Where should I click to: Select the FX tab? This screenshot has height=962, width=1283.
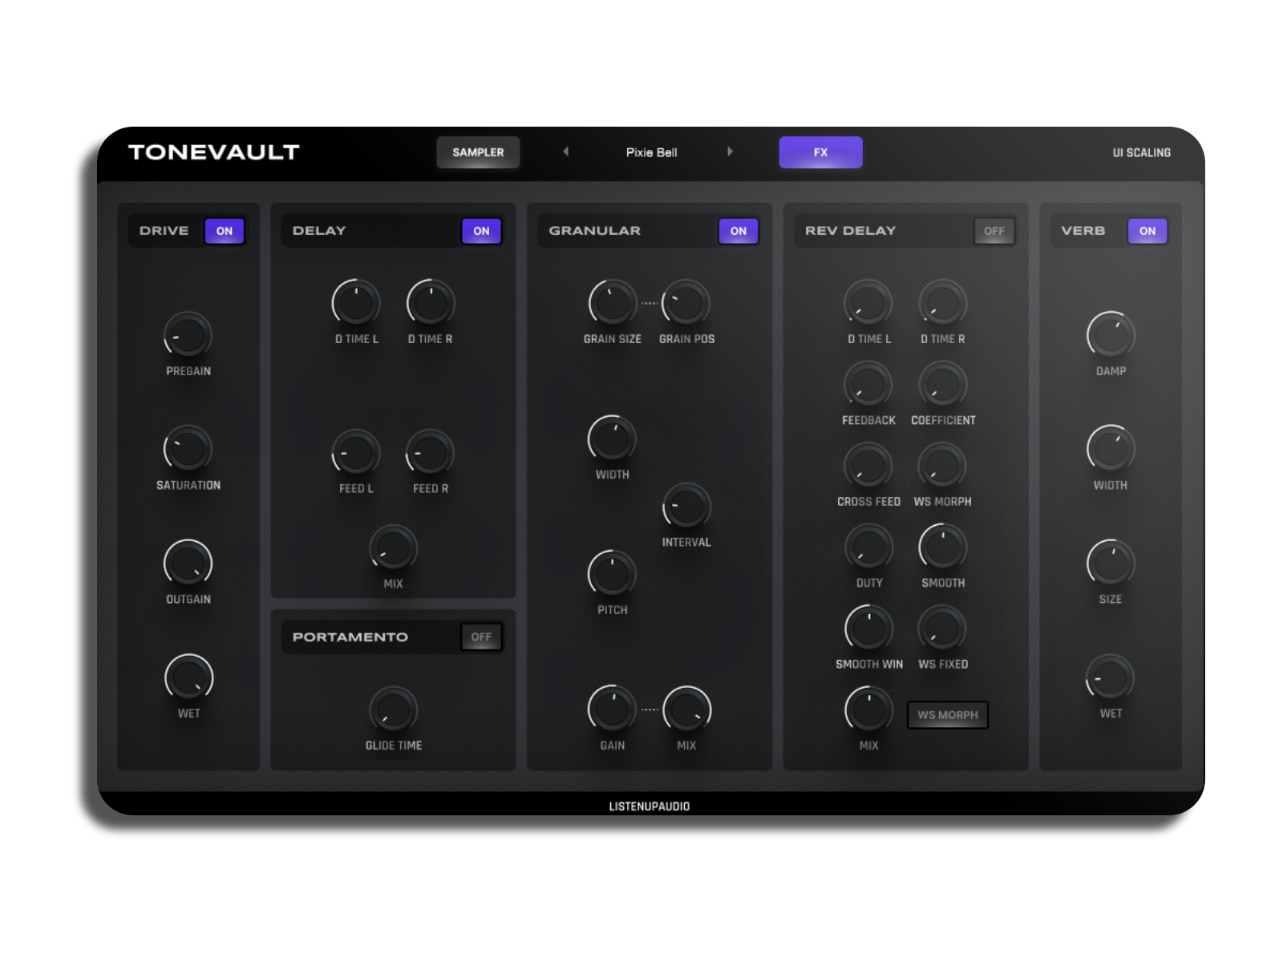pos(820,152)
